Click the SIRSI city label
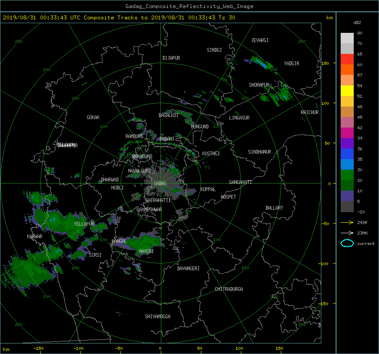This screenshot has width=379, height=354. click(95, 255)
